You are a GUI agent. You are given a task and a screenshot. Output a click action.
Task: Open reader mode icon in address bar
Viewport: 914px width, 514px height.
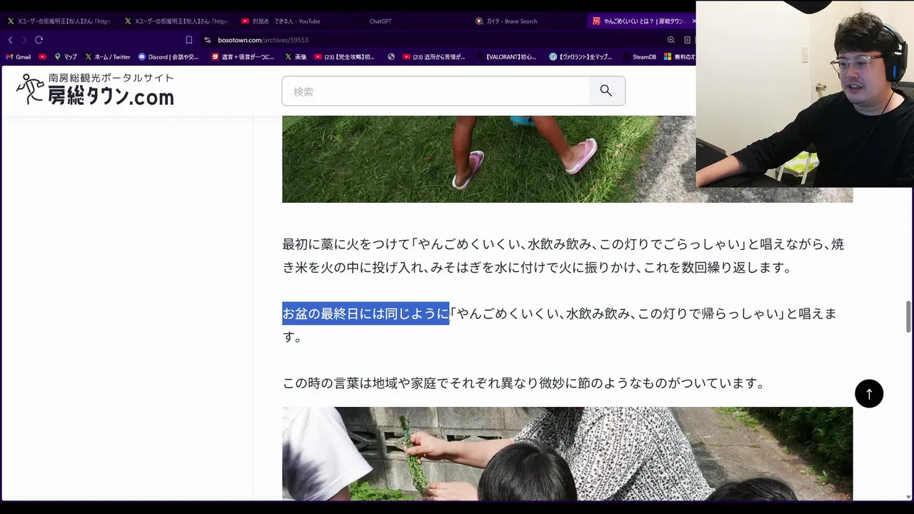(x=687, y=40)
